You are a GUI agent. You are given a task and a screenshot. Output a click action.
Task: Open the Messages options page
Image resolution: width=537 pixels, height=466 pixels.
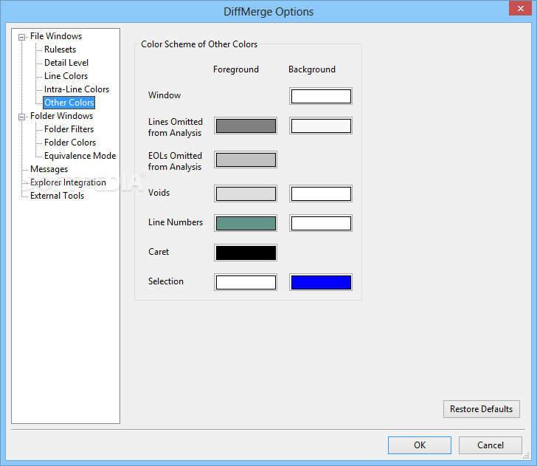click(x=49, y=169)
